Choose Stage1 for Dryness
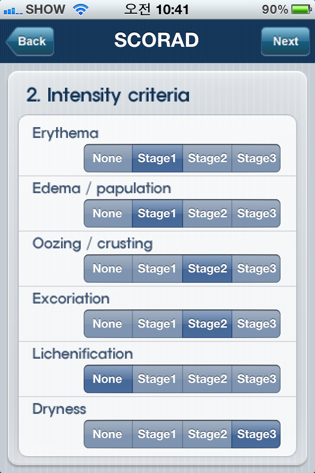 (157, 434)
